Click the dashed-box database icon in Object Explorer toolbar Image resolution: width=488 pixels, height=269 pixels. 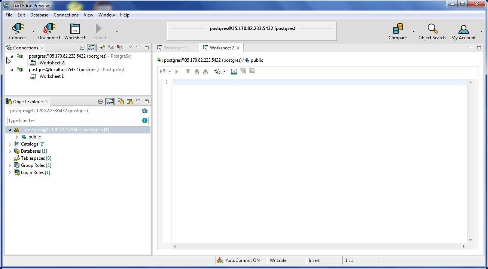click(x=121, y=101)
